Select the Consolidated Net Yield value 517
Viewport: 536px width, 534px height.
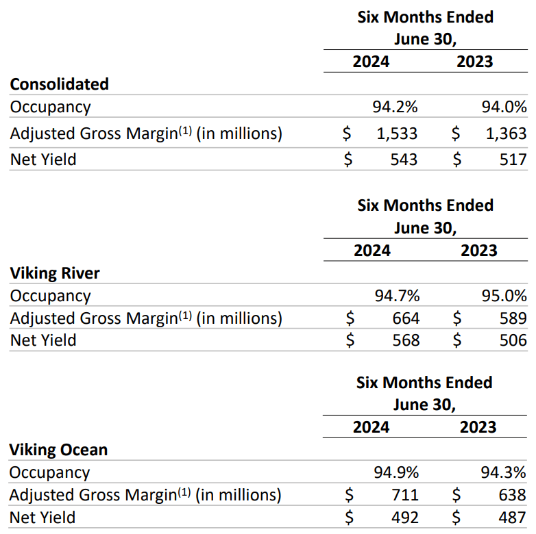(513, 160)
